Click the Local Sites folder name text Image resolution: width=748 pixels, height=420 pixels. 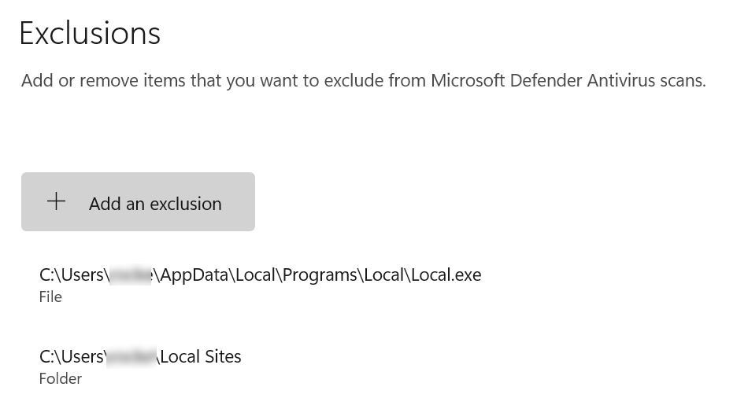[x=201, y=357]
